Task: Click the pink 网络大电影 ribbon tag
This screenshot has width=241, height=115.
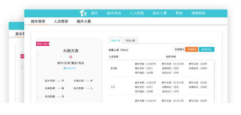Action: click(43, 44)
